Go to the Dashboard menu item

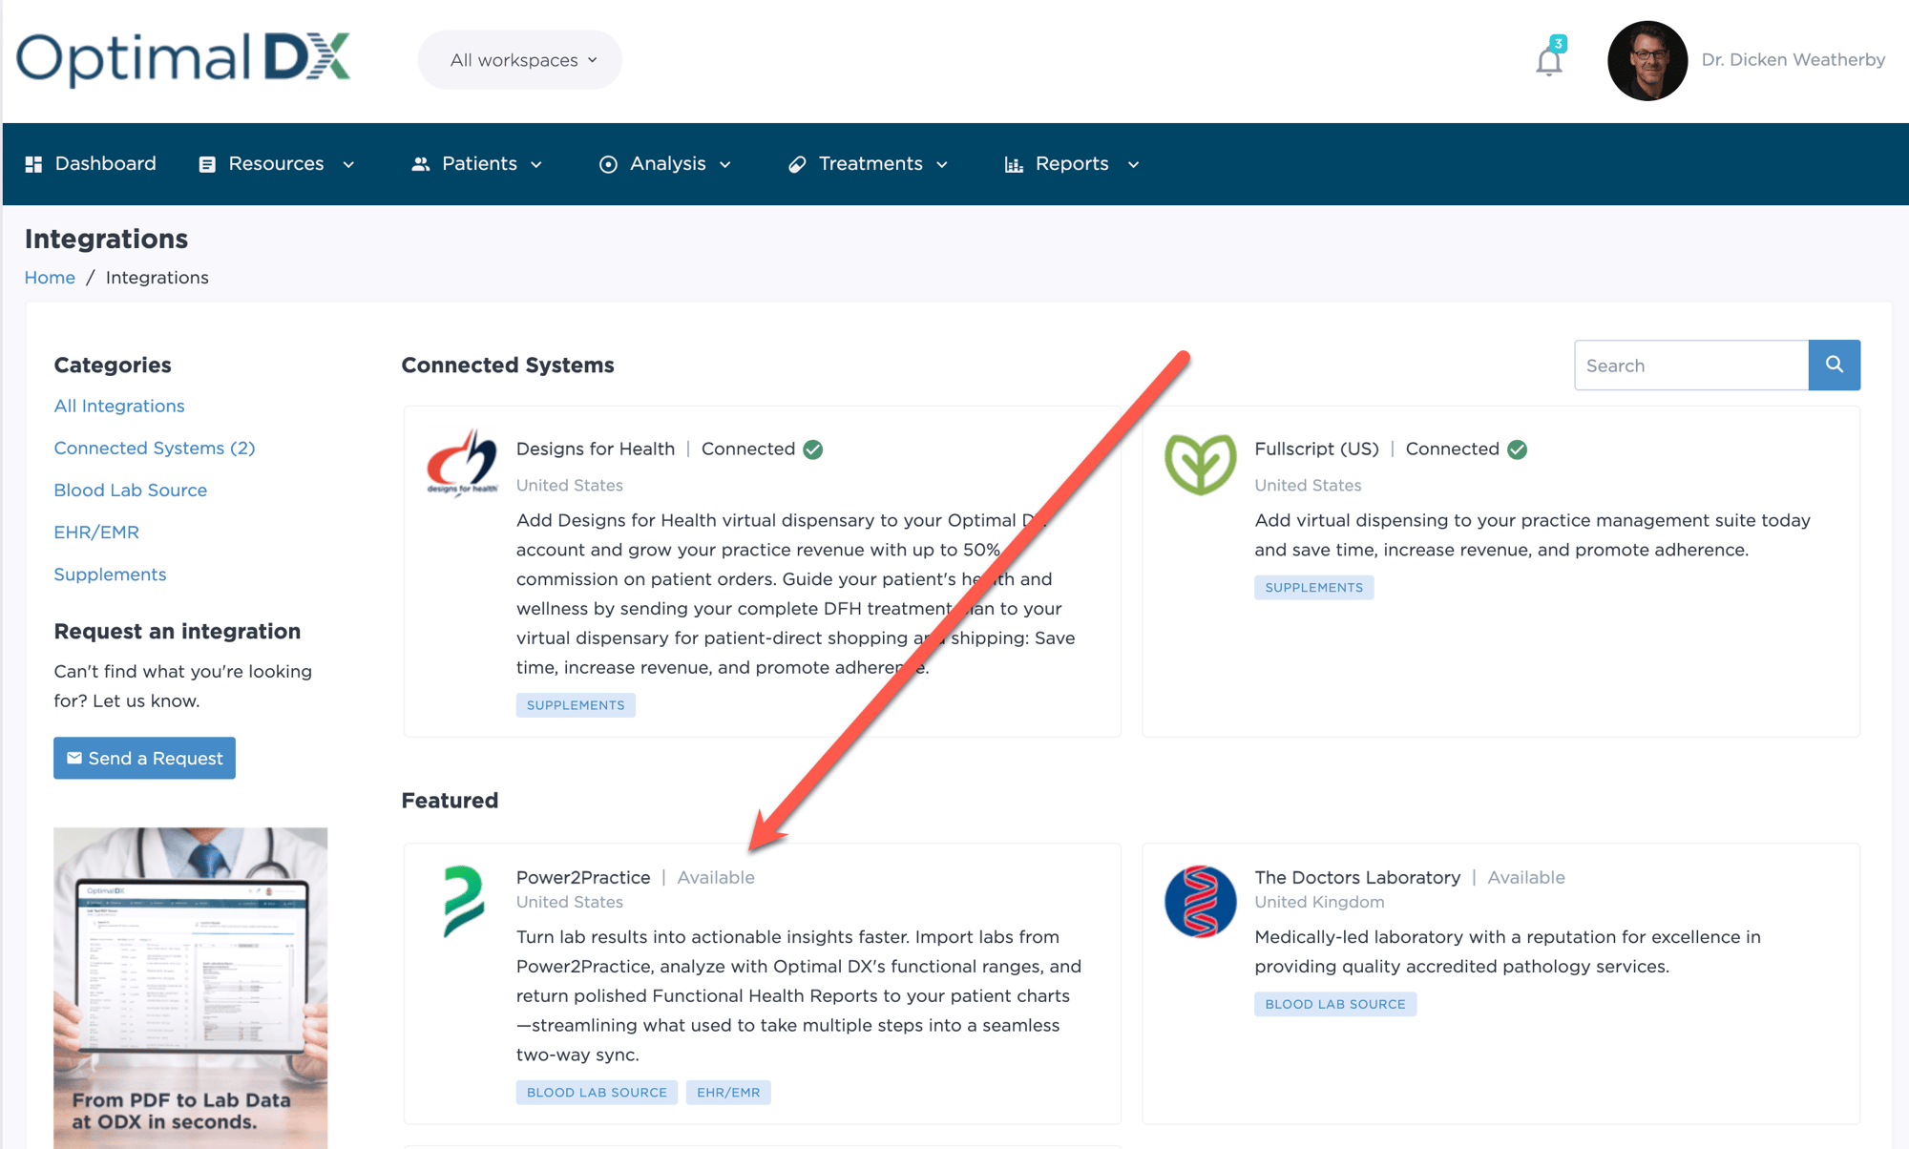click(x=91, y=164)
